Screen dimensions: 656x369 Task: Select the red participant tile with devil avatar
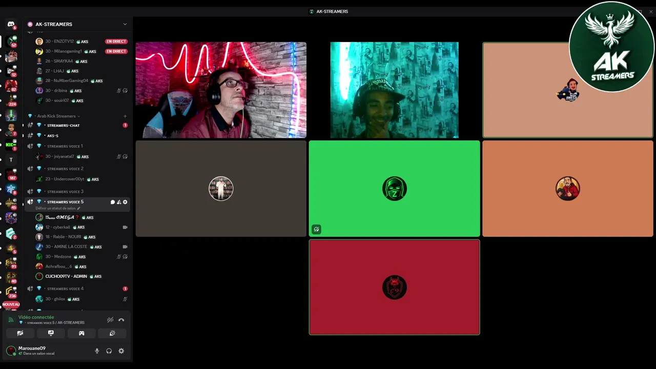pyautogui.click(x=395, y=288)
